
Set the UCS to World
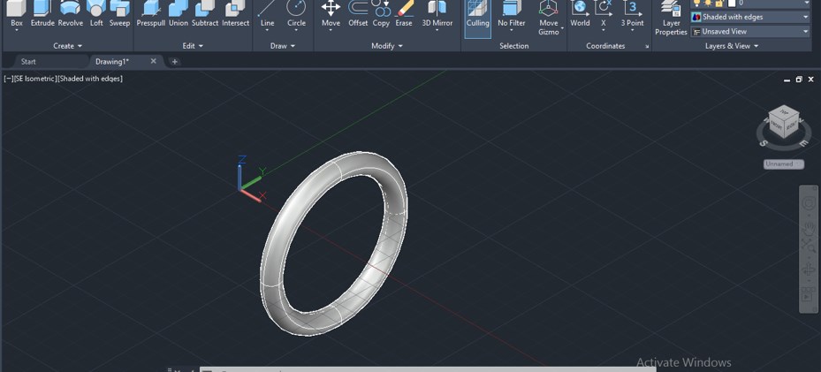click(580, 13)
